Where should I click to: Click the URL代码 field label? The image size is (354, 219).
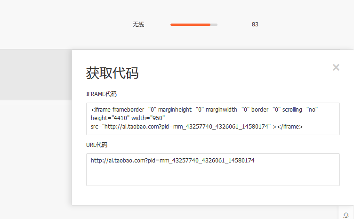click(x=97, y=145)
